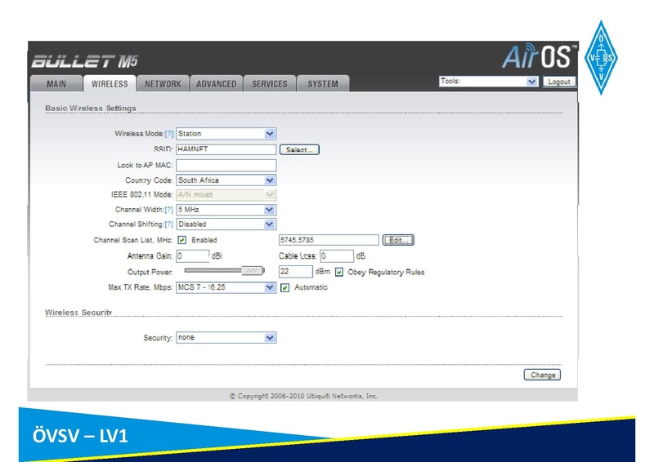Click the Cable Loss input field
The height and width of the screenshot is (462, 654).
(337, 255)
